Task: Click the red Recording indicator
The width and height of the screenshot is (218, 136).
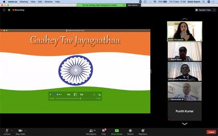Action: click(19, 10)
